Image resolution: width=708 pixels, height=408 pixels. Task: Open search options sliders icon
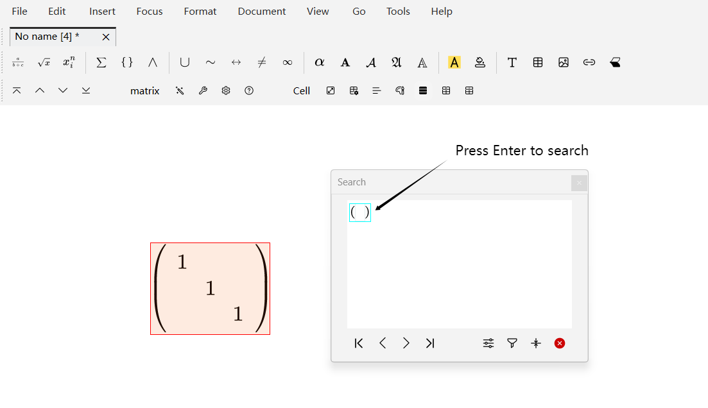pos(488,343)
